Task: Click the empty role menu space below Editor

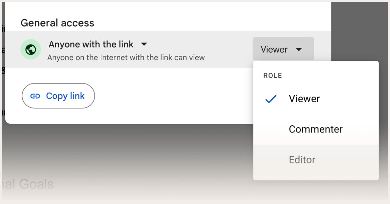Action: (x=316, y=177)
